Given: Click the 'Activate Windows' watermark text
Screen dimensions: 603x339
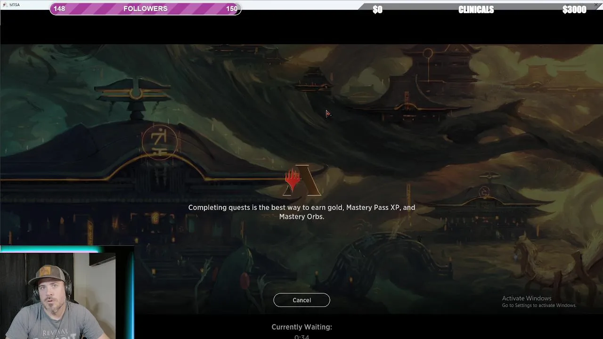Looking at the screenshot, I should 527,298.
